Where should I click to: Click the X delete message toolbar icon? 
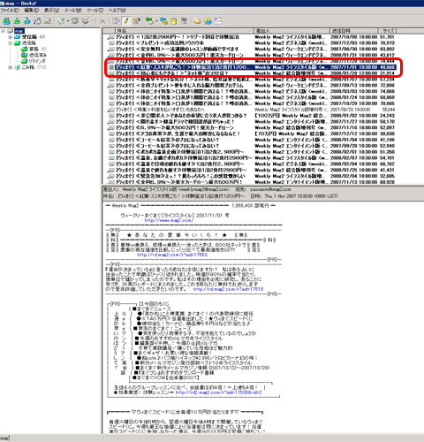tap(102, 21)
